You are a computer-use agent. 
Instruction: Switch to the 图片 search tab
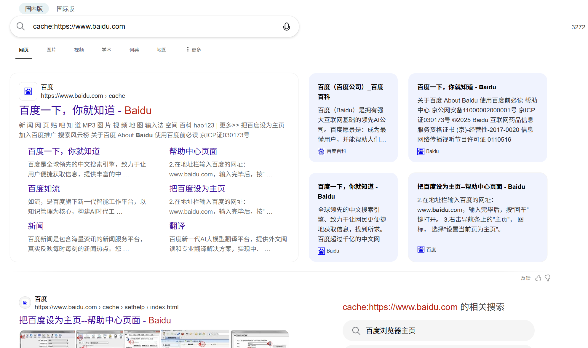[51, 50]
